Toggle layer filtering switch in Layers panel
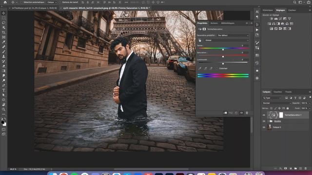312x175 pixels. pyautogui.click(x=310, y=97)
